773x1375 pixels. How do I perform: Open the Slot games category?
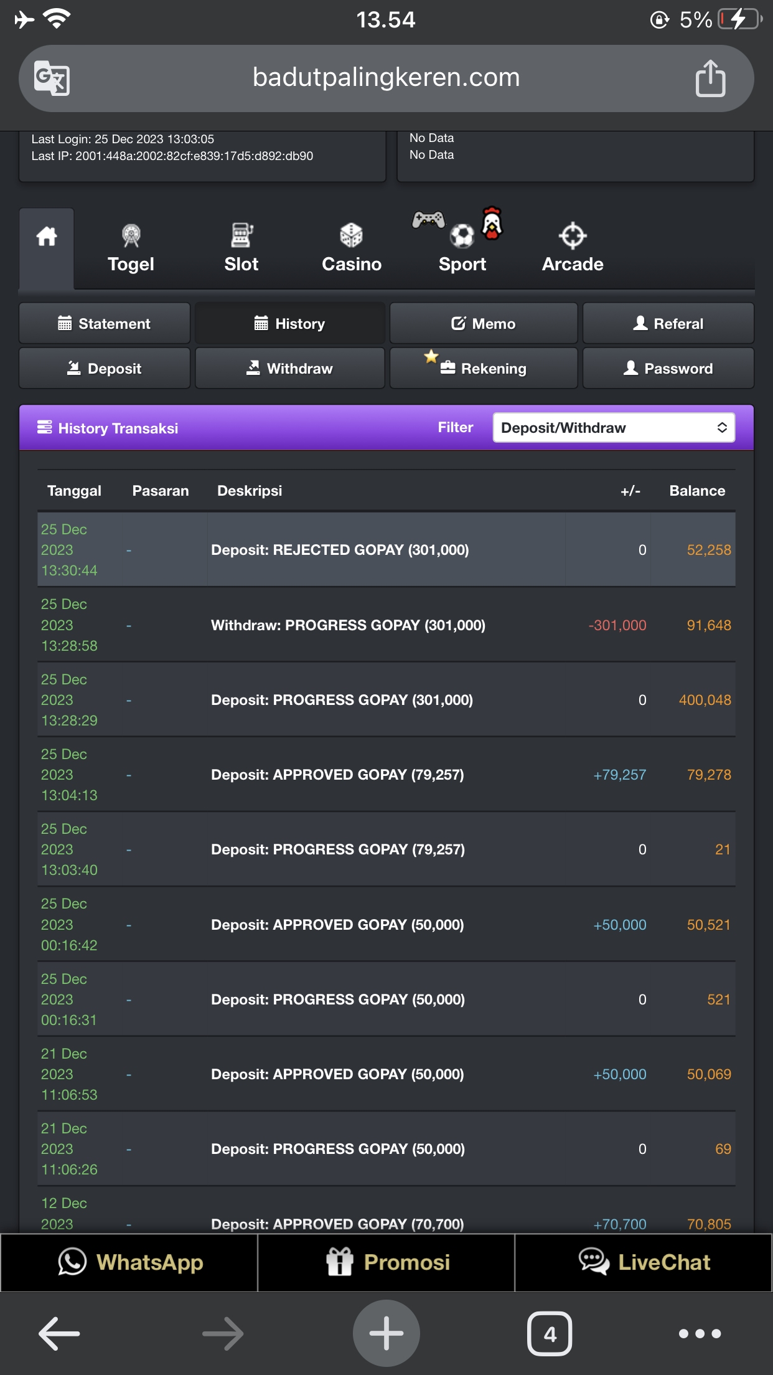(241, 249)
